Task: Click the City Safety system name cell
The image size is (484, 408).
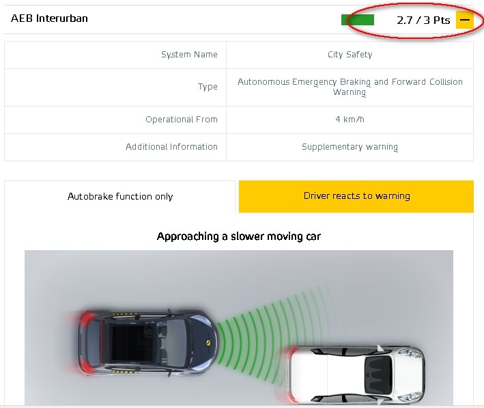Action: click(350, 55)
